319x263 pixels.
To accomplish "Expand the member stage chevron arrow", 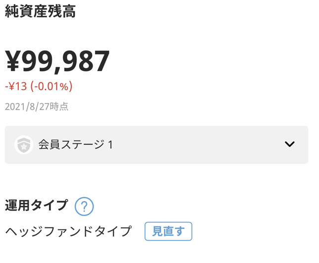I will point(290,144).
